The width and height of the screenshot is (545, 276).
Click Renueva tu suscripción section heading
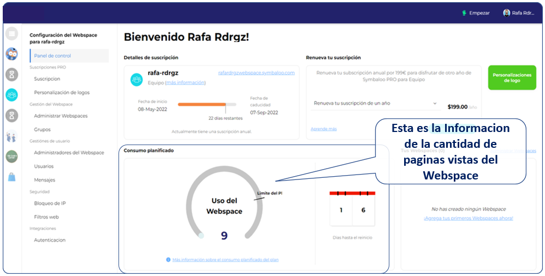(333, 58)
